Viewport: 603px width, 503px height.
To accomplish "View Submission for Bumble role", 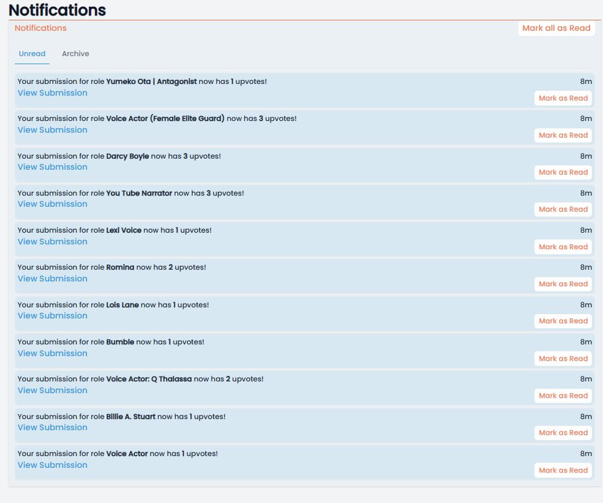I will [x=52, y=353].
